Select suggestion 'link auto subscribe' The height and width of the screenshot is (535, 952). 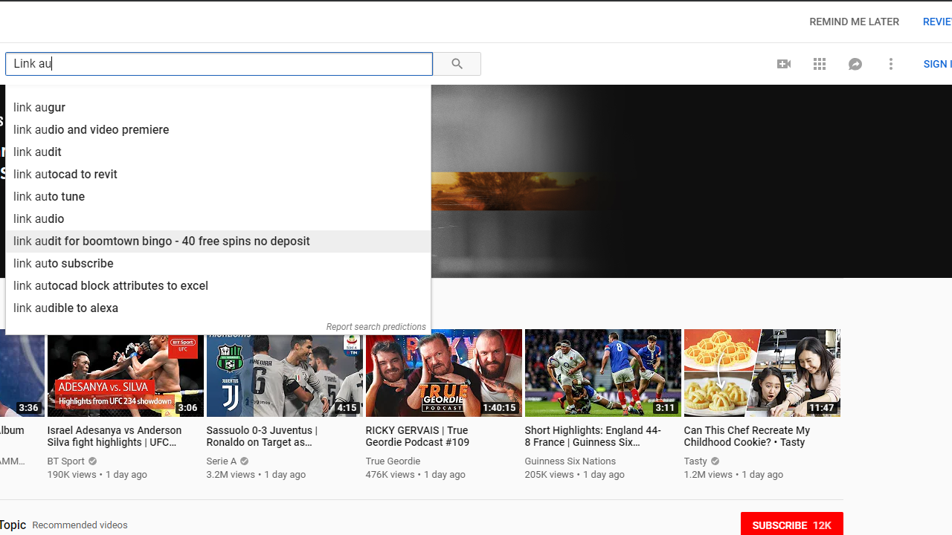click(x=218, y=264)
